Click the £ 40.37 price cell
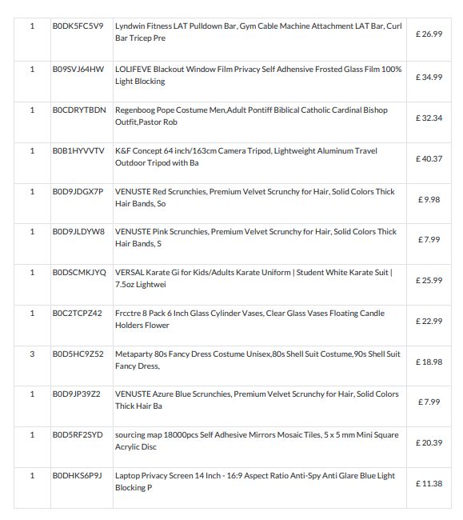The image size is (463, 520). (x=429, y=158)
